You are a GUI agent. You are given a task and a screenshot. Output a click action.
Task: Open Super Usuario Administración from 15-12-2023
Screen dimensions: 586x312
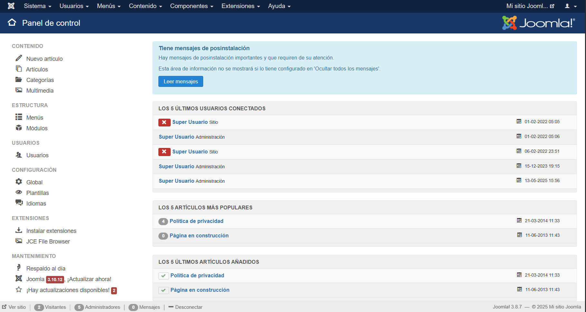click(176, 167)
